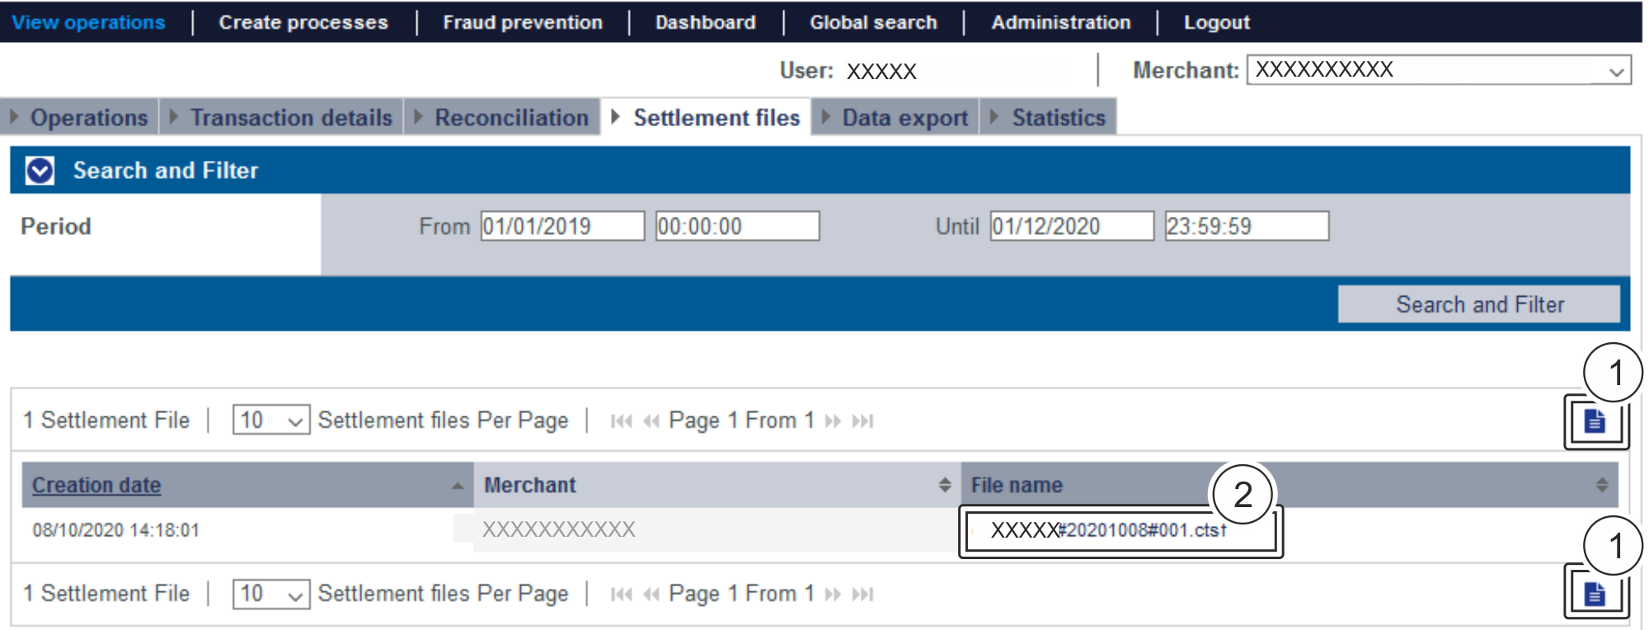Open Fraud prevention menu
This screenshot has height=630, width=1649.
522,22
